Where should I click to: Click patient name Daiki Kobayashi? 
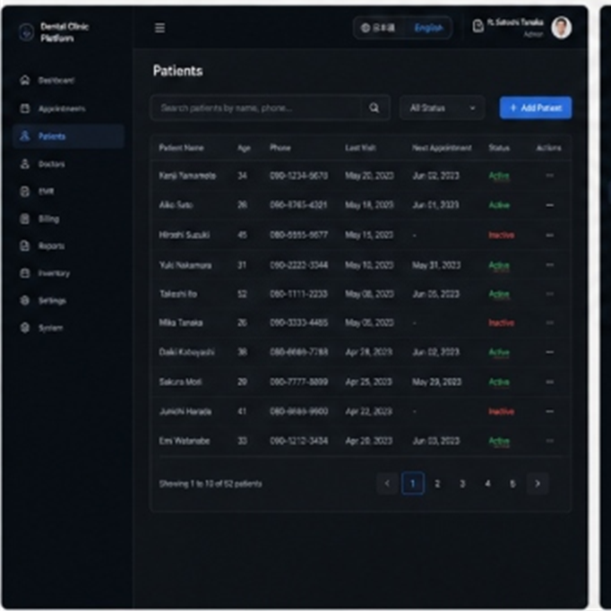click(x=186, y=352)
